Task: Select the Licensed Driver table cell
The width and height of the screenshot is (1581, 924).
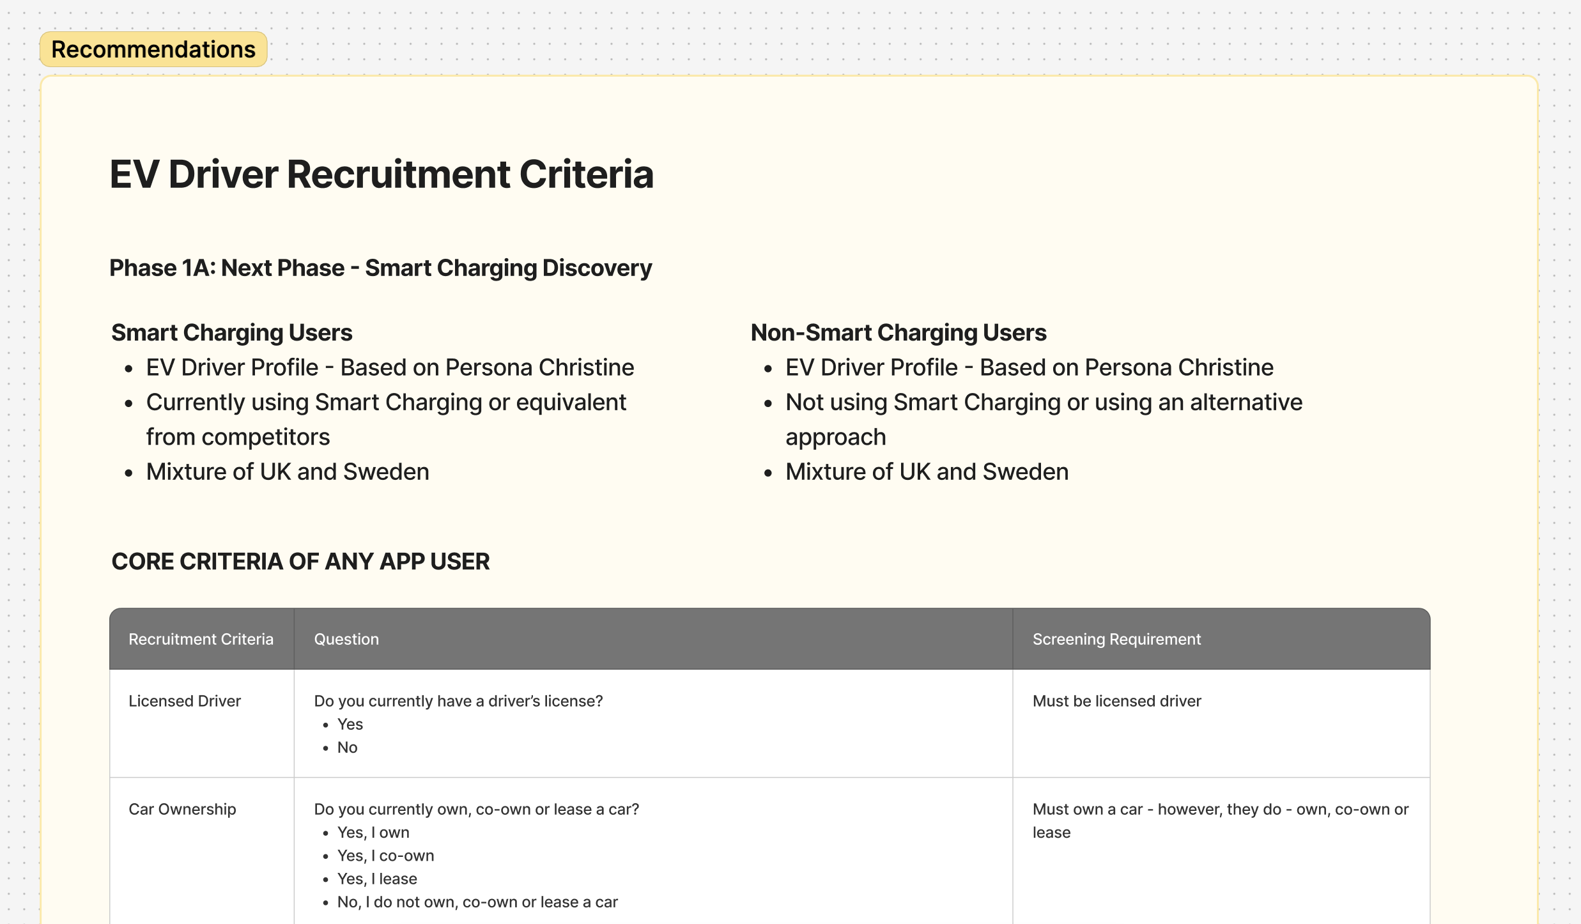Action: tap(201, 723)
